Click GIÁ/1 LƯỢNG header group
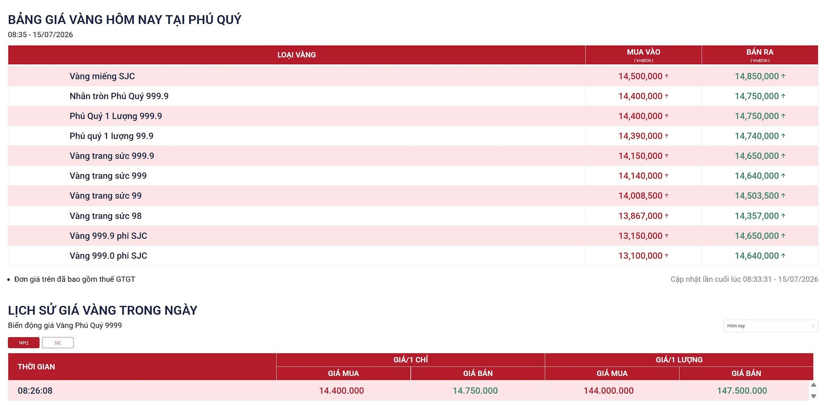This screenshot has width=819, height=405. click(679, 360)
